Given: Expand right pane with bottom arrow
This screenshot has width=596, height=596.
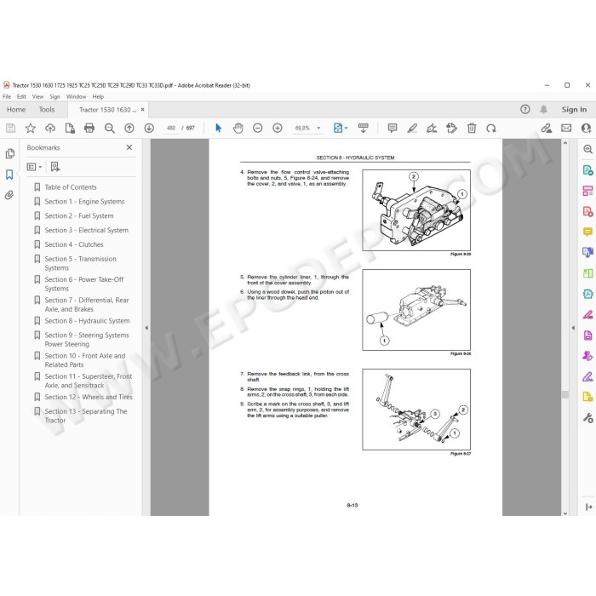Looking at the screenshot, I should (589, 507).
